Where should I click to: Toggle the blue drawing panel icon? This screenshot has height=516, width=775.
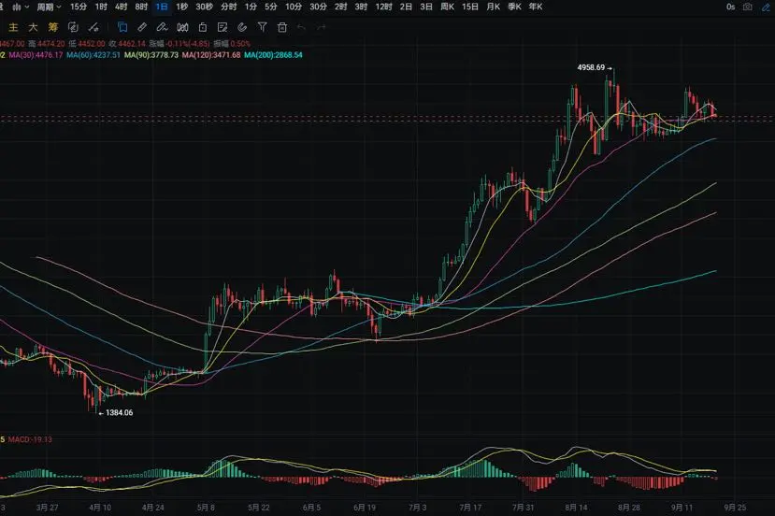coord(122,28)
